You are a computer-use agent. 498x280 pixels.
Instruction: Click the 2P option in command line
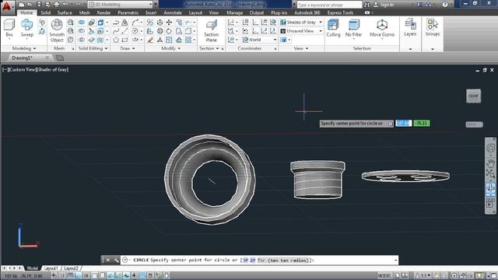(253, 261)
